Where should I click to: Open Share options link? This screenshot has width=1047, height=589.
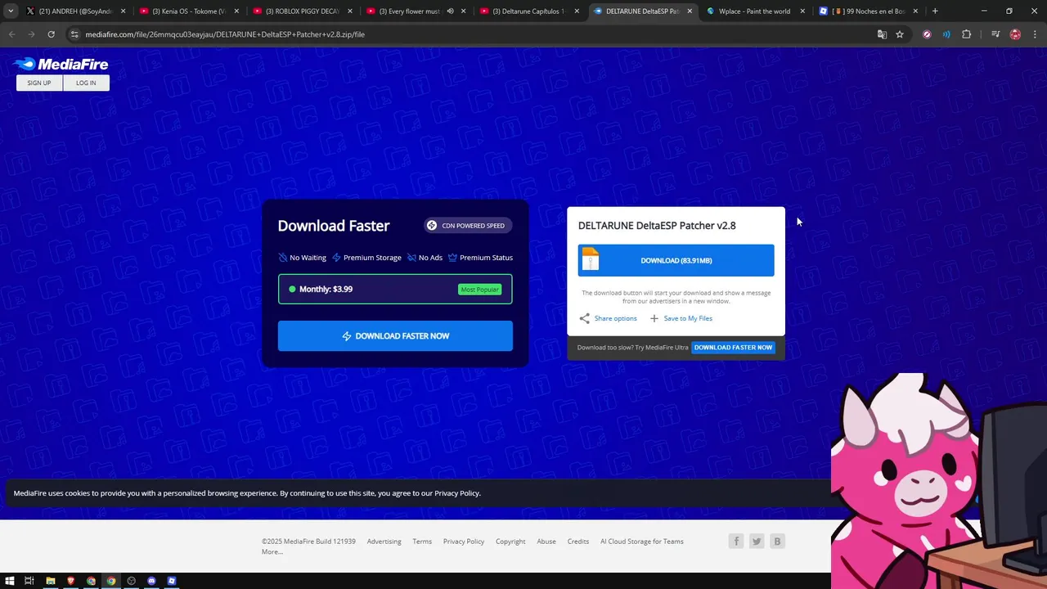(615, 318)
